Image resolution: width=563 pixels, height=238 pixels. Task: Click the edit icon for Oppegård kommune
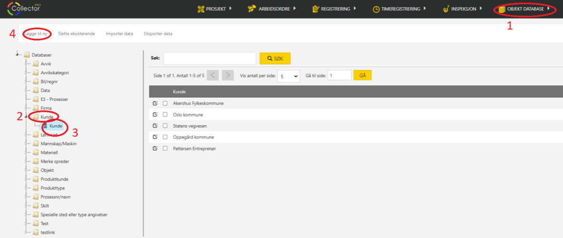coord(155,137)
